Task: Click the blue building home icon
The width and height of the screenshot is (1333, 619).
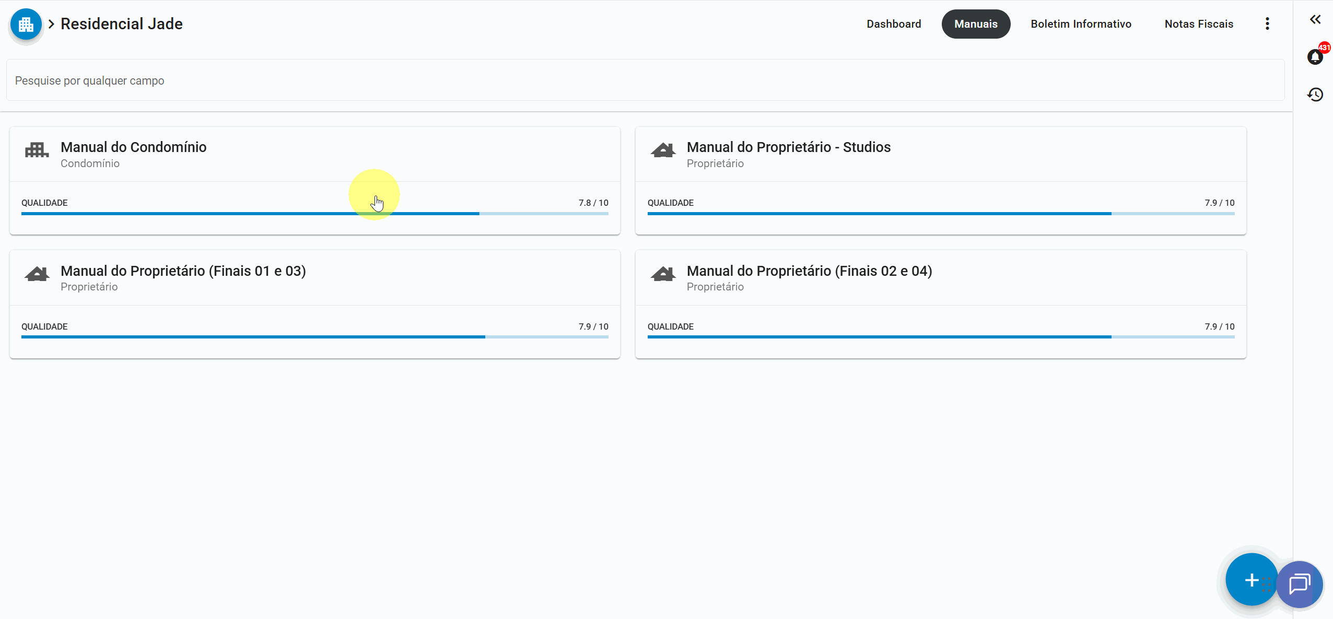Action: click(26, 24)
